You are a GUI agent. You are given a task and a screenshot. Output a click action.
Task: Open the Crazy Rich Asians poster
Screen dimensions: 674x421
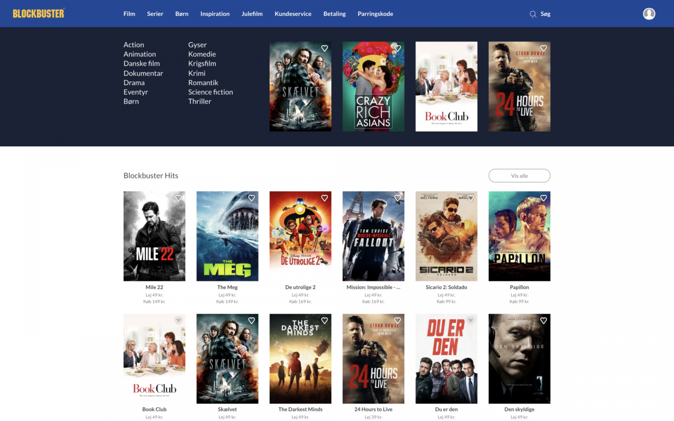[x=373, y=87]
